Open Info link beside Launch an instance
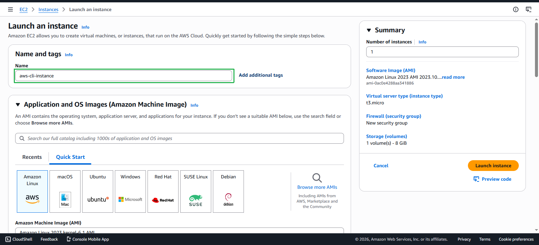Image resolution: width=539 pixels, height=245 pixels. [x=86, y=27]
